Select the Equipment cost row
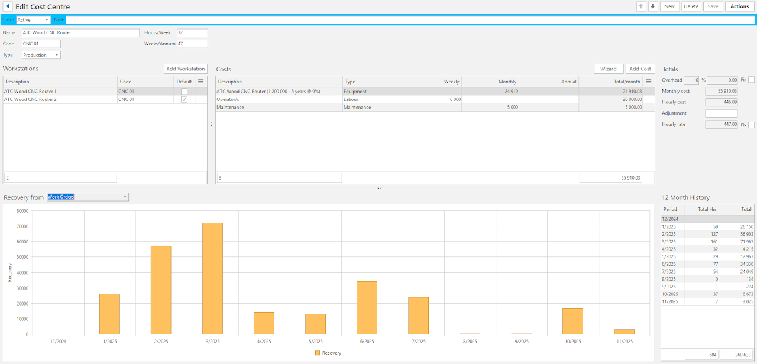The image size is (757, 364). click(x=435, y=92)
